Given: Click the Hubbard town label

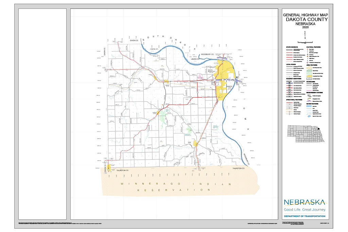Looking at the screenshot, I should [155, 113].
